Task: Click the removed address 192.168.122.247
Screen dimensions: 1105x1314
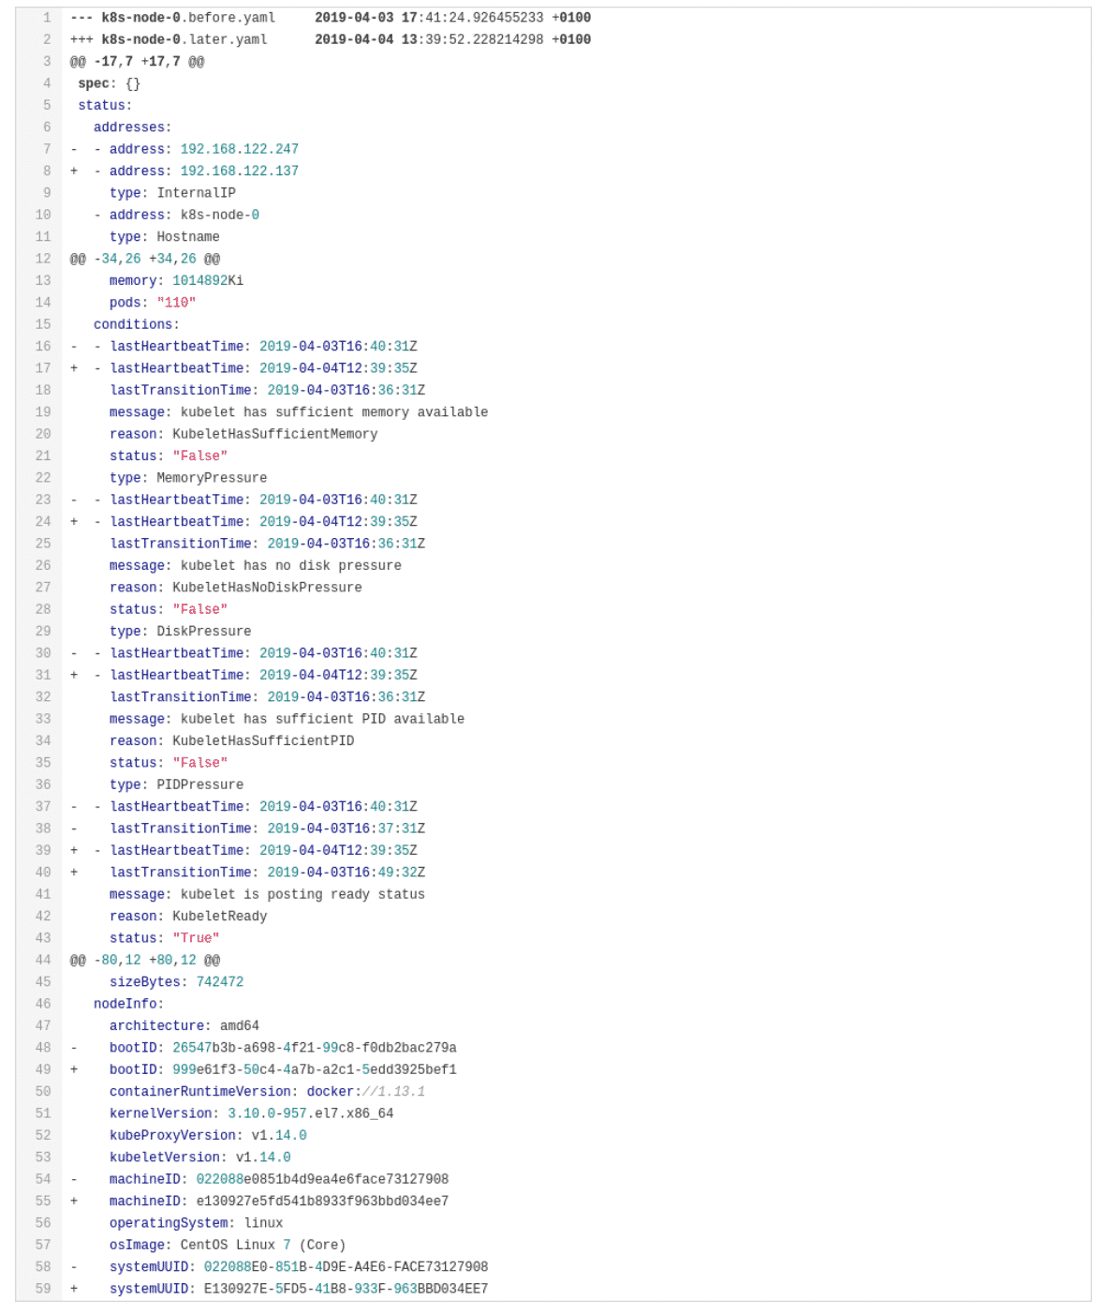Action: (240, 149)
